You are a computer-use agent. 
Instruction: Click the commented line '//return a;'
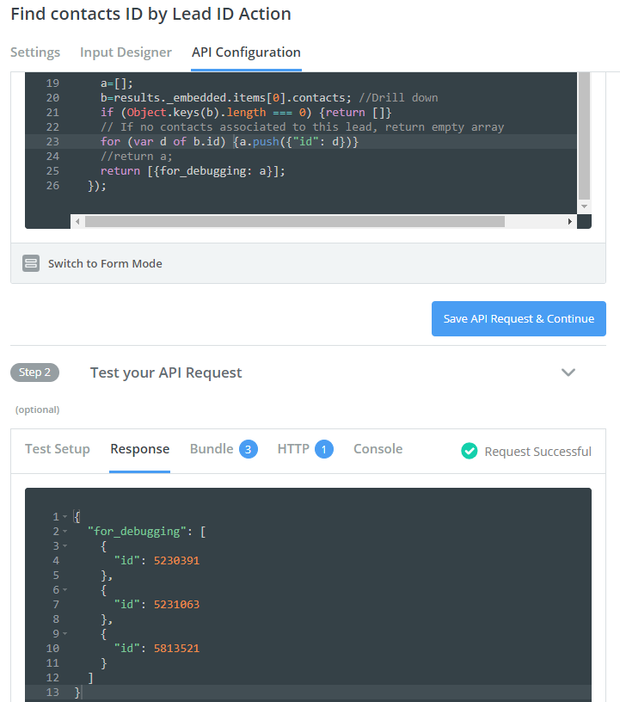click(136, 157)
